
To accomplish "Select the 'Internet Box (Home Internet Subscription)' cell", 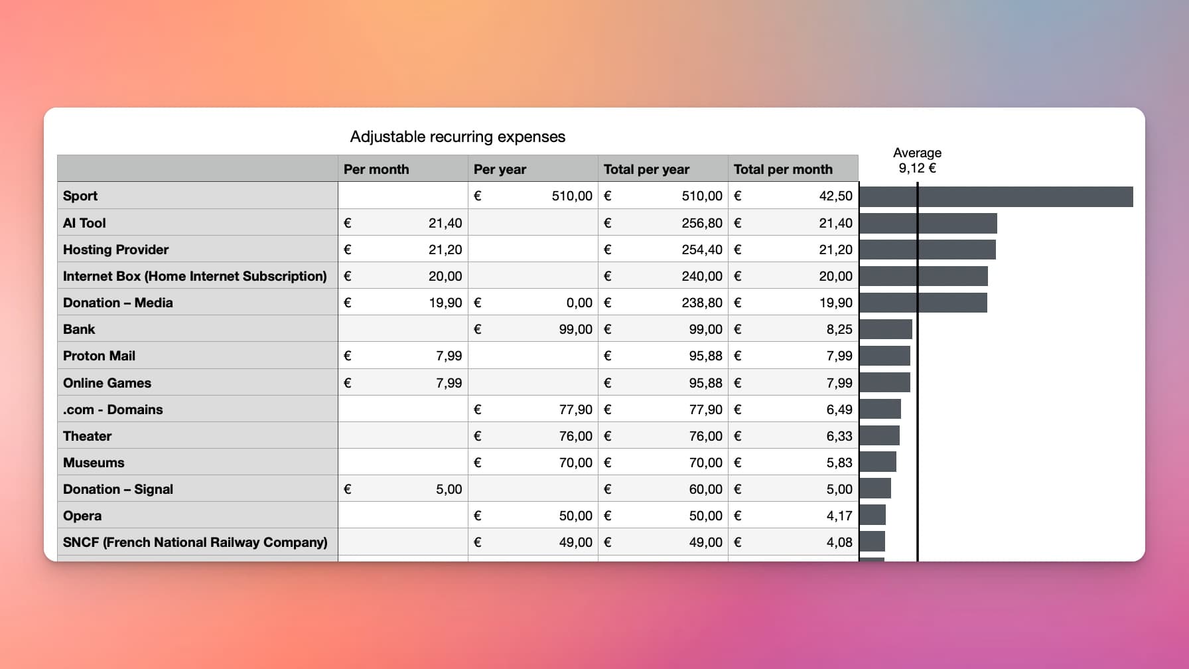I will coord(198,276).
